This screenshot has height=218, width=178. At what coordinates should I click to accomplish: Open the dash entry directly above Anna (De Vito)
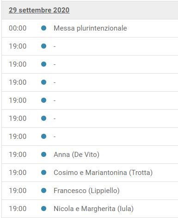(x=55, y=137)
